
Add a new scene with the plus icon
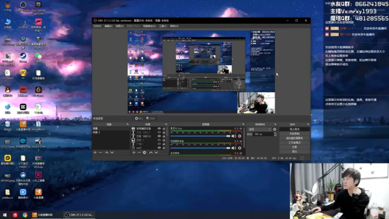click(x=95, y=152)
